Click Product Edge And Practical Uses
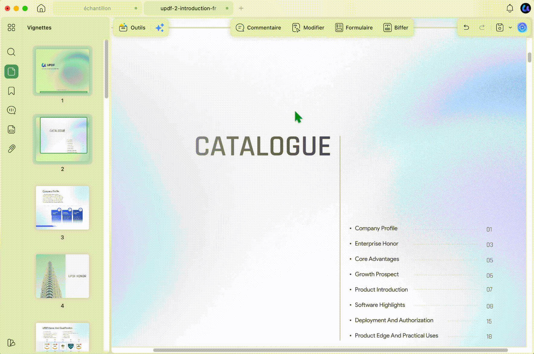 [x=396, y=336]
